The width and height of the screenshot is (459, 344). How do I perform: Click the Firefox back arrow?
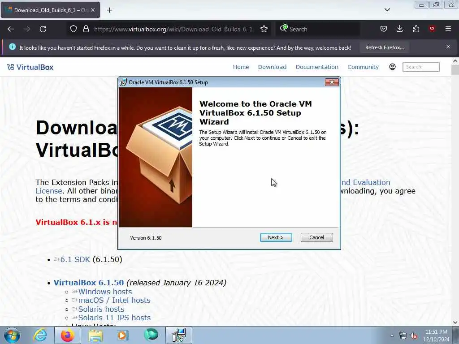pyautogui.click(x=11, y=29)
